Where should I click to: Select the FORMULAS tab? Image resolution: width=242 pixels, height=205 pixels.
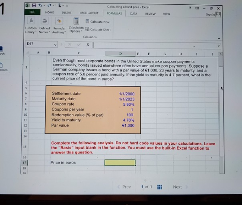(x=114, y=13)
